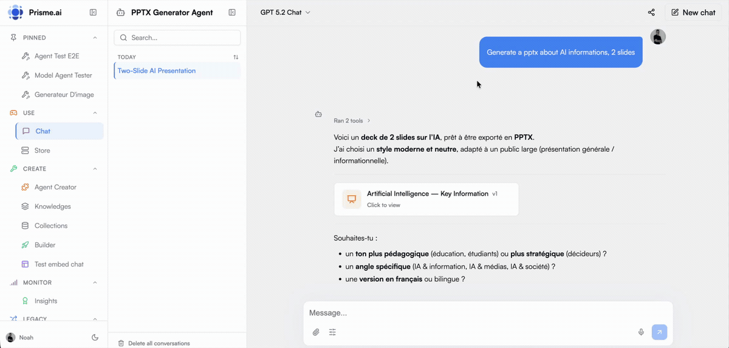Click the Collections database icon
The height and width of the screenshot is (348, 729).
(25, 226)
